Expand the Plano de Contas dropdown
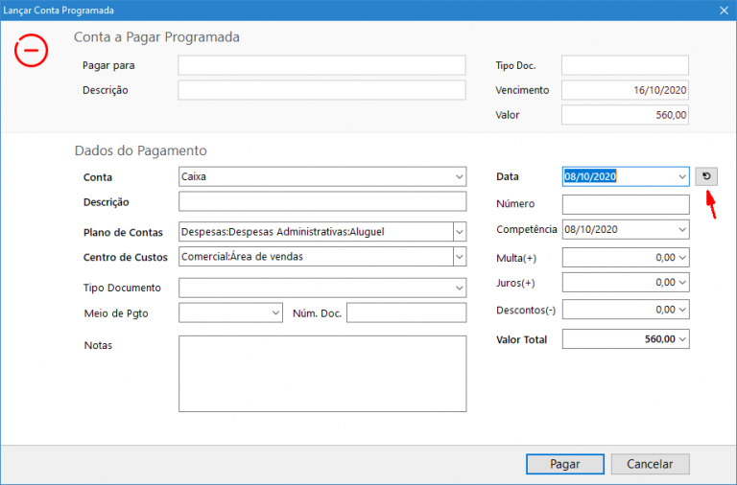Viewport: 737px width, 485px height. pyautogui.click(x=459, y=232)
